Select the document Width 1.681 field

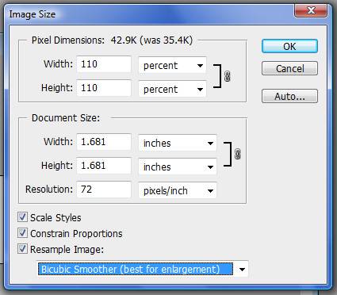pyautogui.click(x=104, y=142)
